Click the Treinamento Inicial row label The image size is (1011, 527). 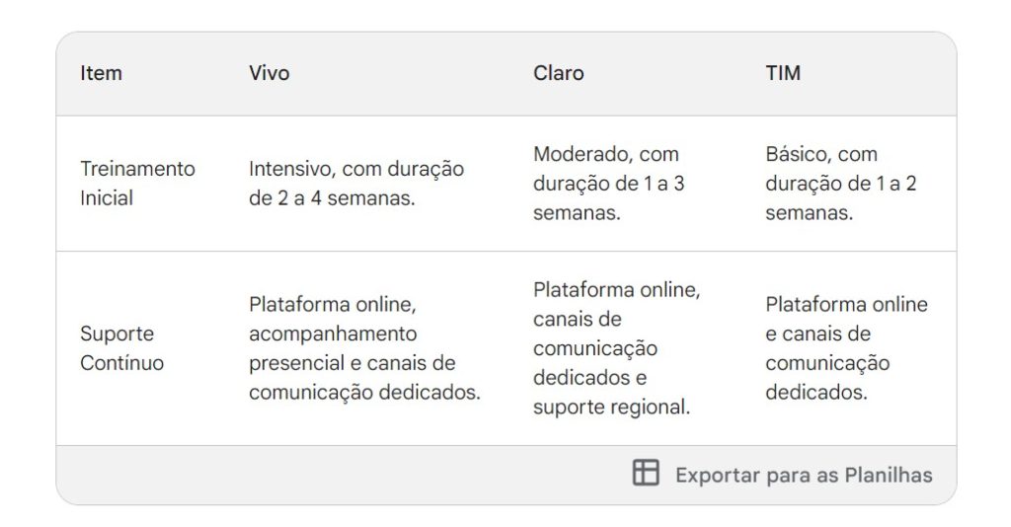pyautogui.click(x=137, y=183)
